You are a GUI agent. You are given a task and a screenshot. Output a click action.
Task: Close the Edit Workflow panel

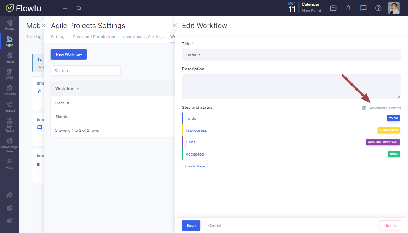tap(175, 25)
